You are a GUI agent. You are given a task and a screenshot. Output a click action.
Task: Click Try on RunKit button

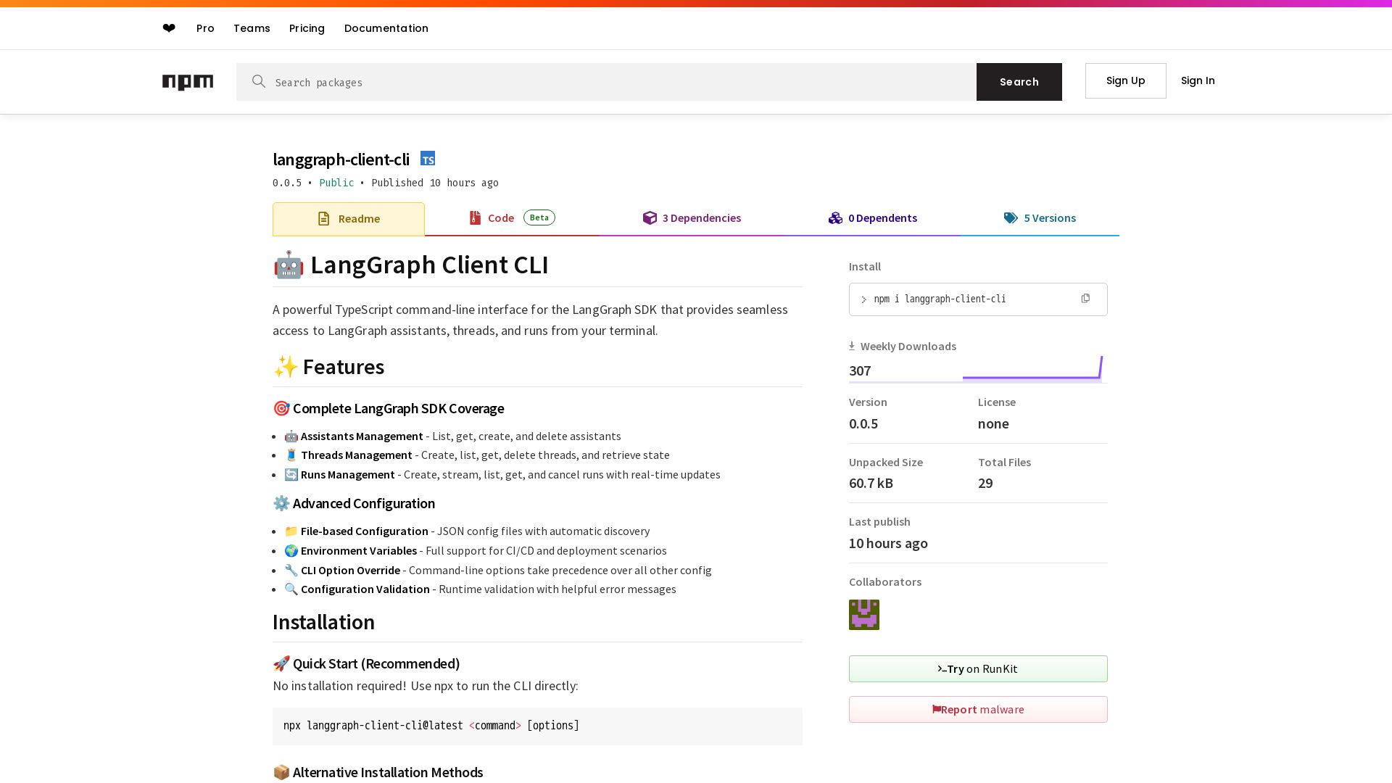click(x=978, y=669)
